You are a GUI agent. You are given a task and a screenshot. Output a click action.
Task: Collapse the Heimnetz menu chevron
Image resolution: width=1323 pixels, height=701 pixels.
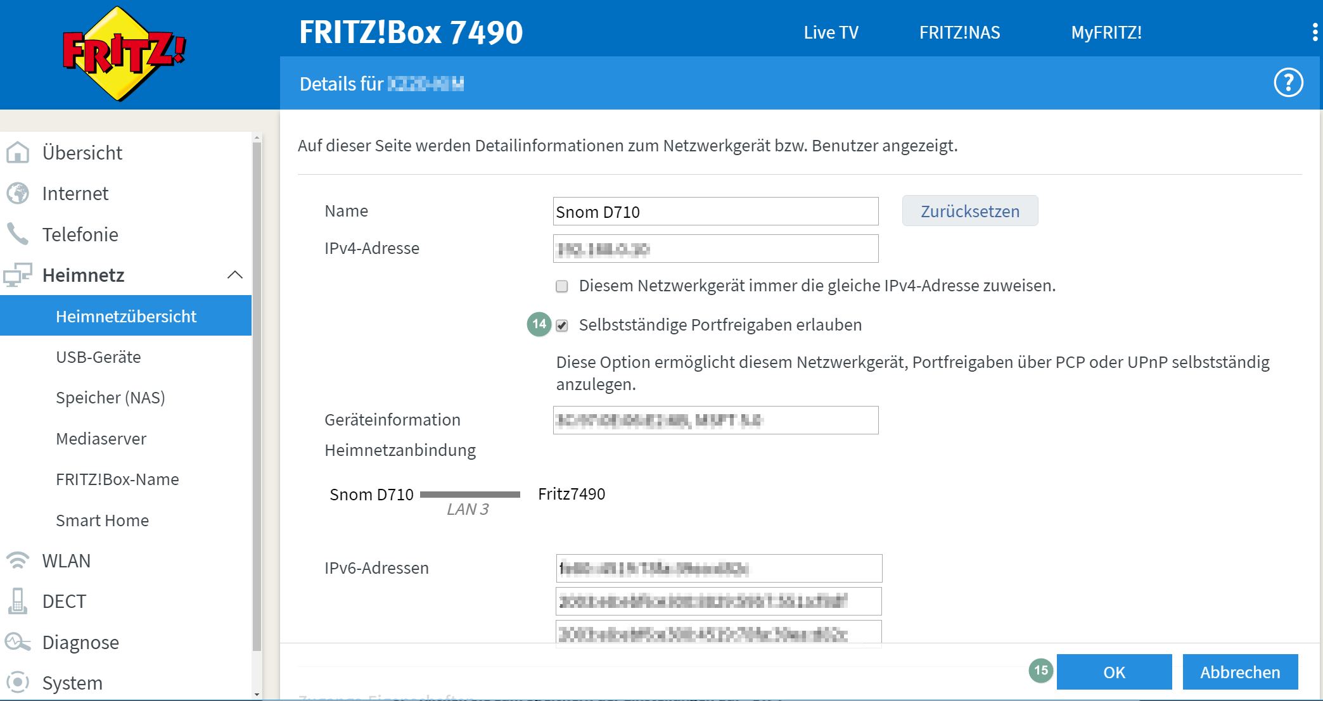click(235, 275)
